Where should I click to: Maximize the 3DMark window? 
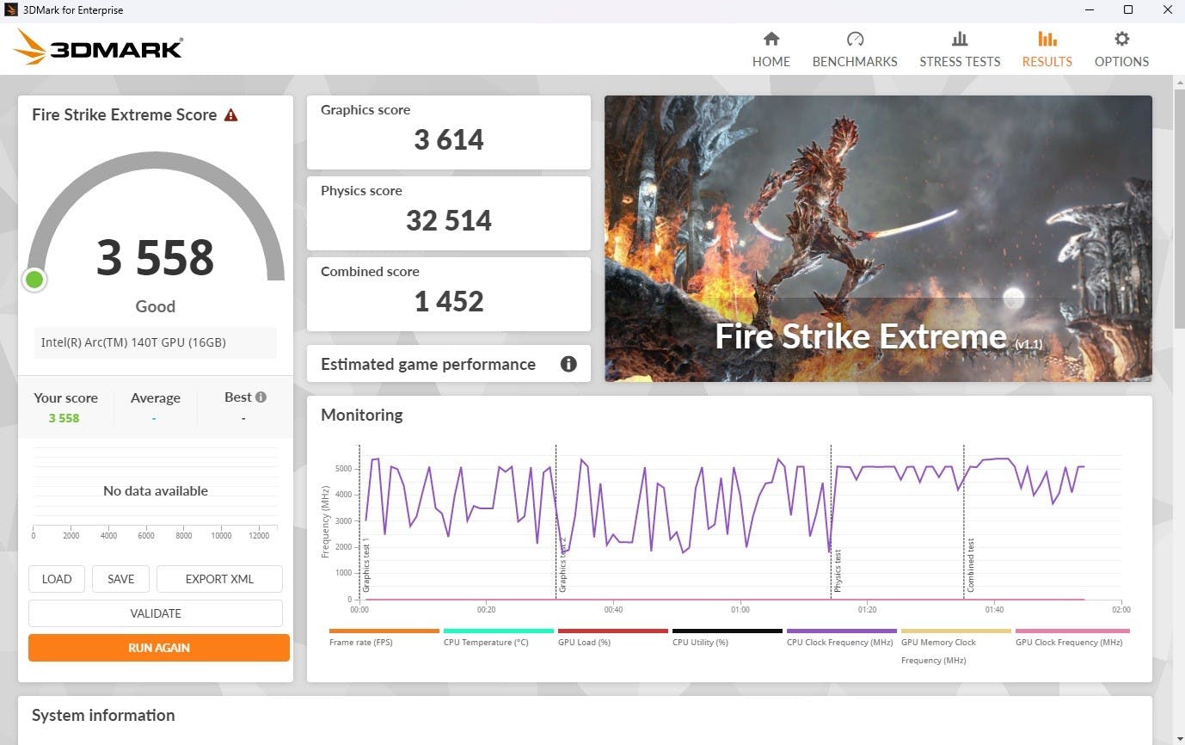(1128, 10)
